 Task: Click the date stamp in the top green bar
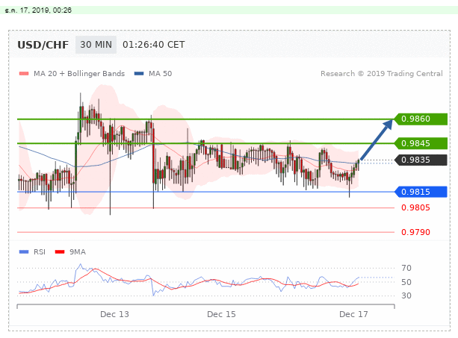pos(38,10)
